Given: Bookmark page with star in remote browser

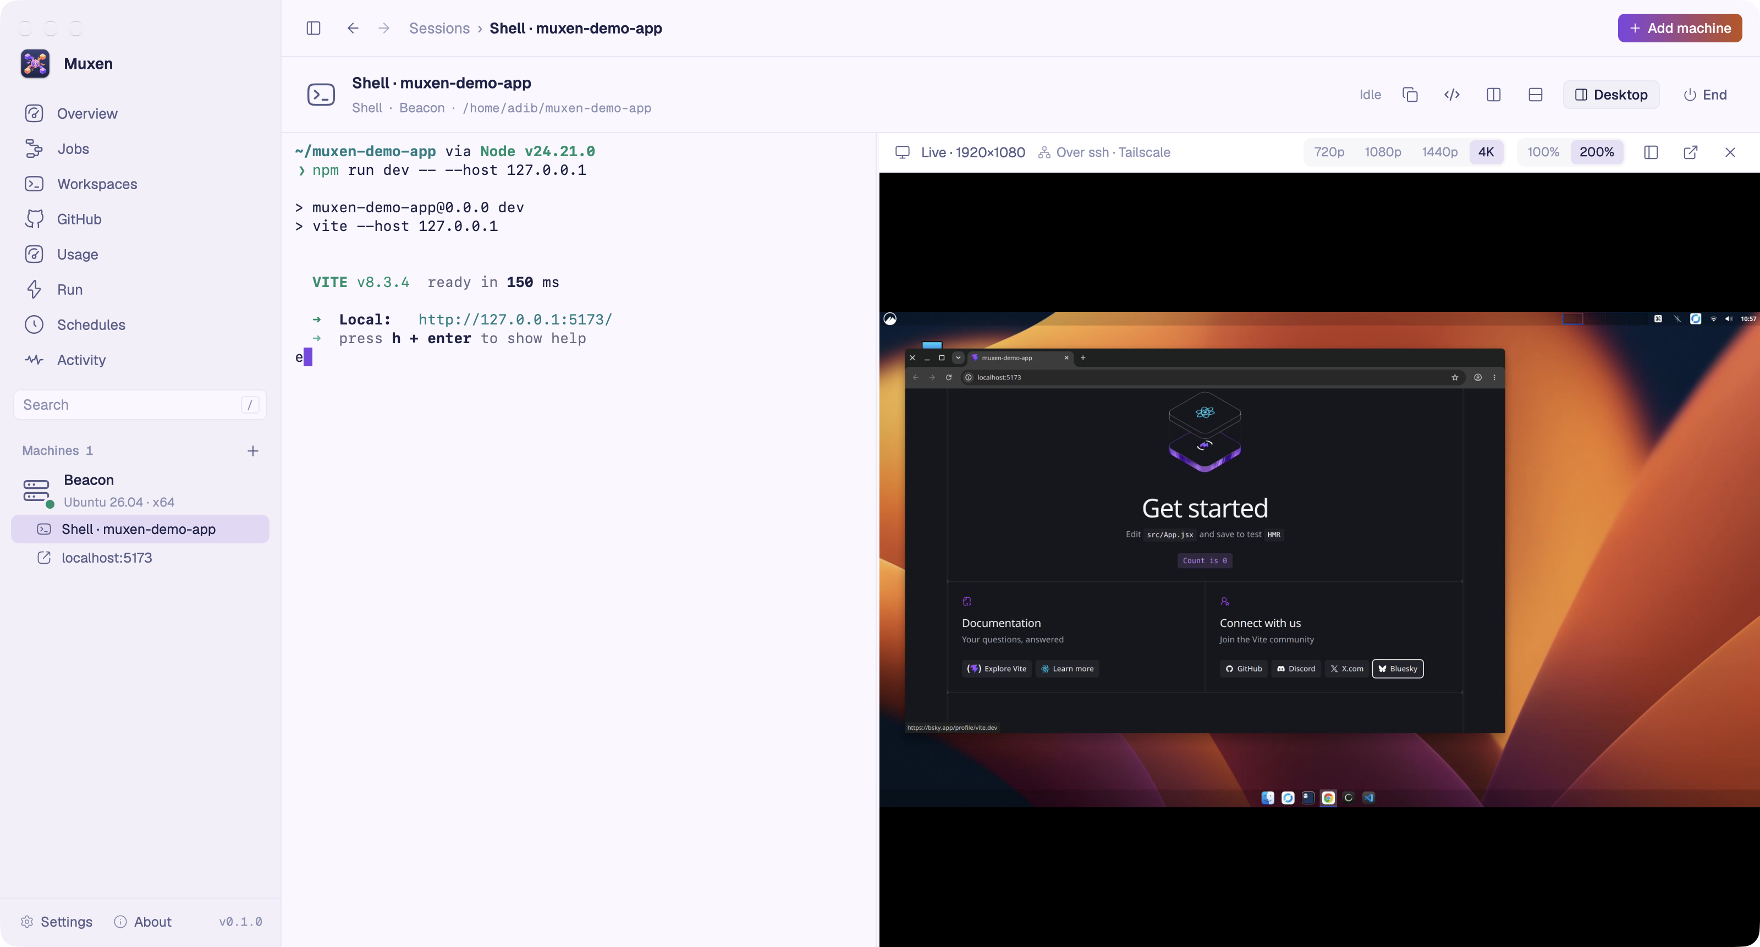Looking at the screenshot, I should click(x=1455, y=377).
